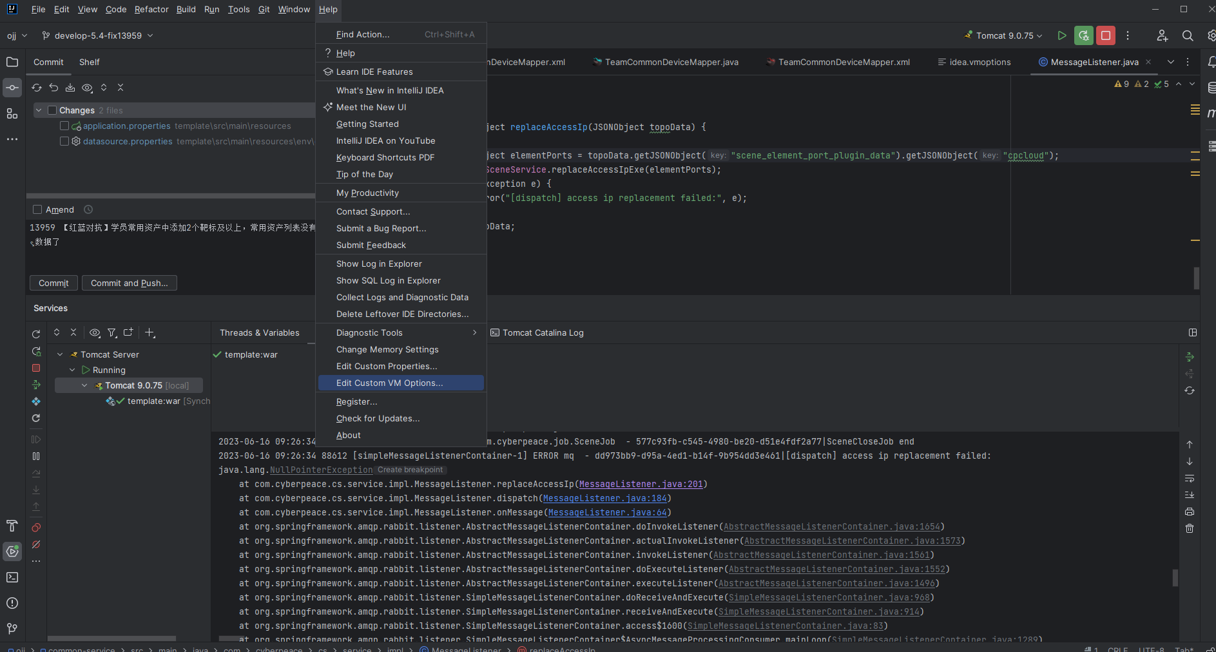Screen dimensions: 1216x652
Task: Click the green Rerun debug icon
Action: point(1084,35)
